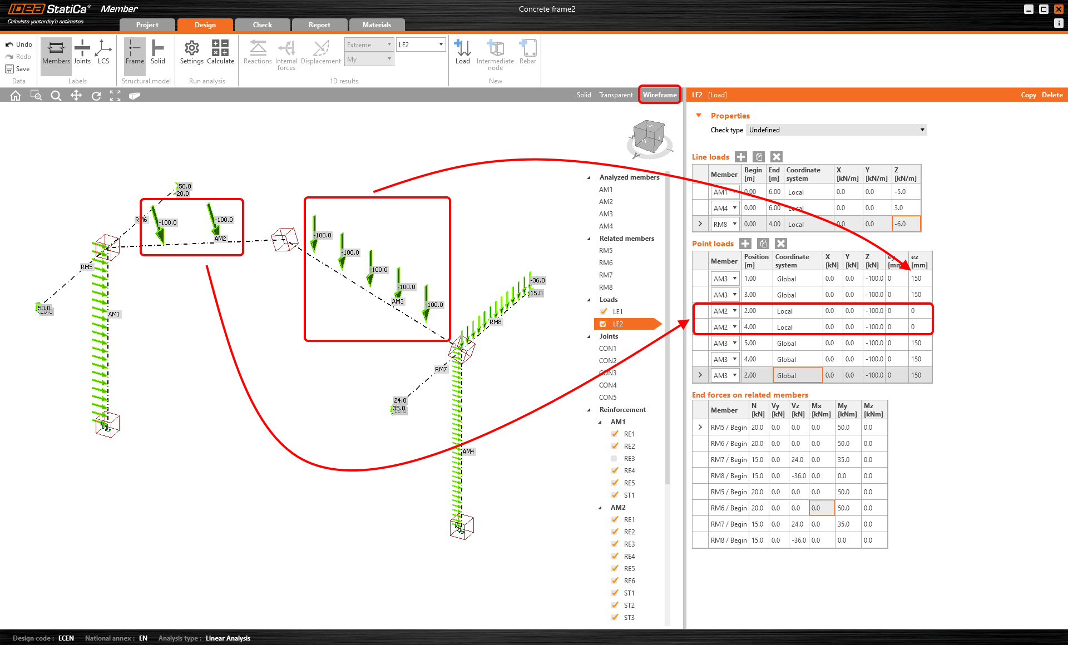Image resolution: width=1068 pixels, height=645 pixels.
Task: Switch view to Transparent mode
Action: coord(615,95)
